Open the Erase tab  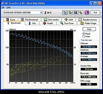click(x=11, y=20)
